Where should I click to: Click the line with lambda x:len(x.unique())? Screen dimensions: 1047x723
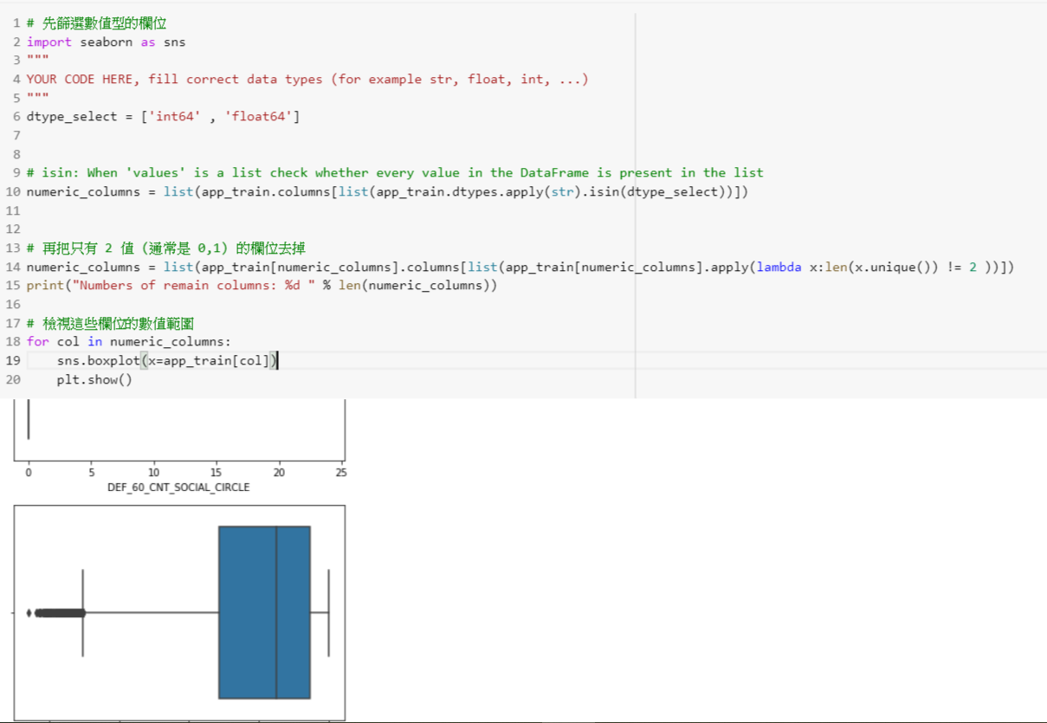click(520, 267)
